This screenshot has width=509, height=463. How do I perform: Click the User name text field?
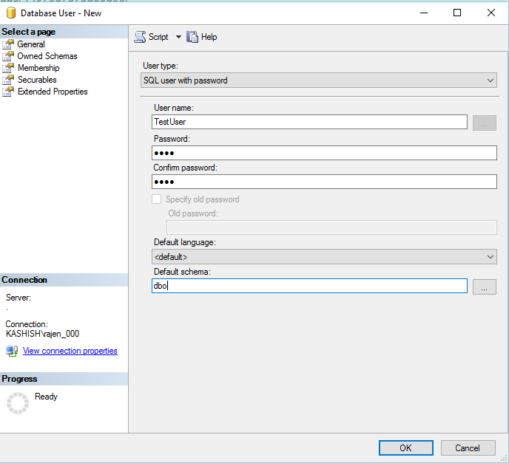[x=310, y=123]
